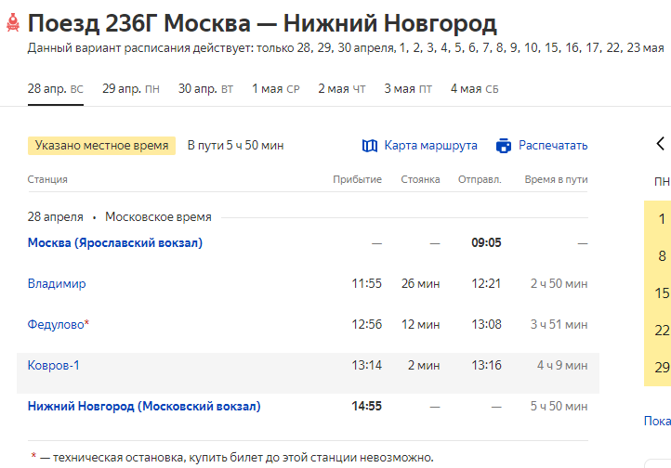Switch to the 30 апр. tab
This screenshot has height=468, width=671.
[205, 89]
